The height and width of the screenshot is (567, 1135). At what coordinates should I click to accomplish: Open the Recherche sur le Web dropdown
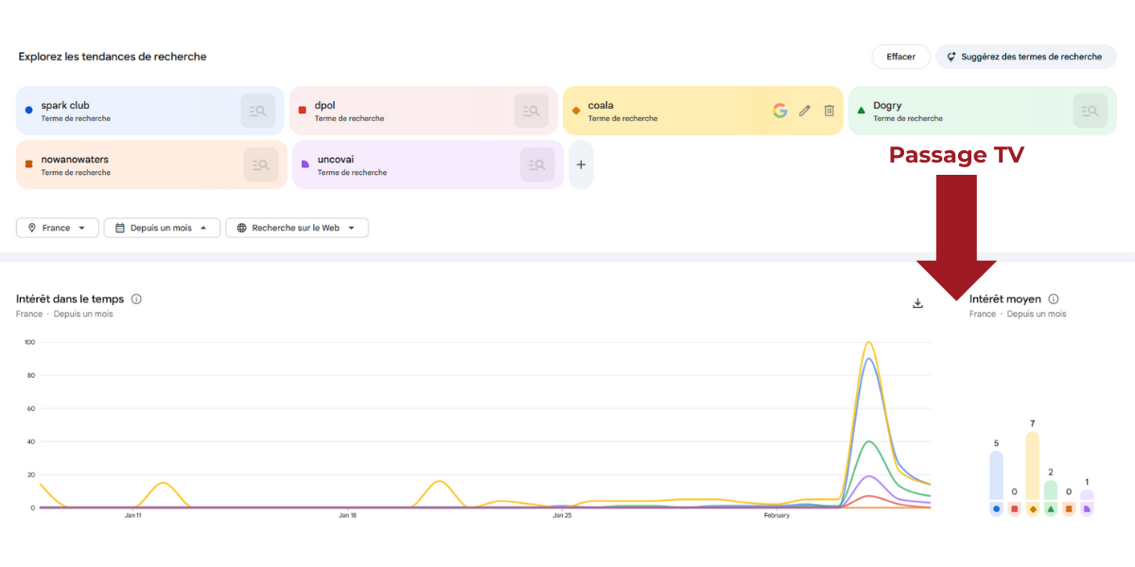click(x=296, y=228)
